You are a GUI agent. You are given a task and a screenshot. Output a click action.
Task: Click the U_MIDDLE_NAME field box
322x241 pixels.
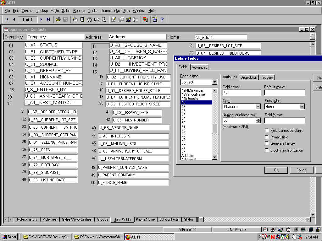click(133, 183)
